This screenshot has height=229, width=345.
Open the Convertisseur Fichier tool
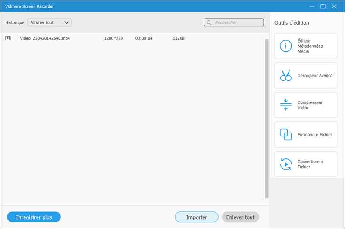tap(306, 164)
